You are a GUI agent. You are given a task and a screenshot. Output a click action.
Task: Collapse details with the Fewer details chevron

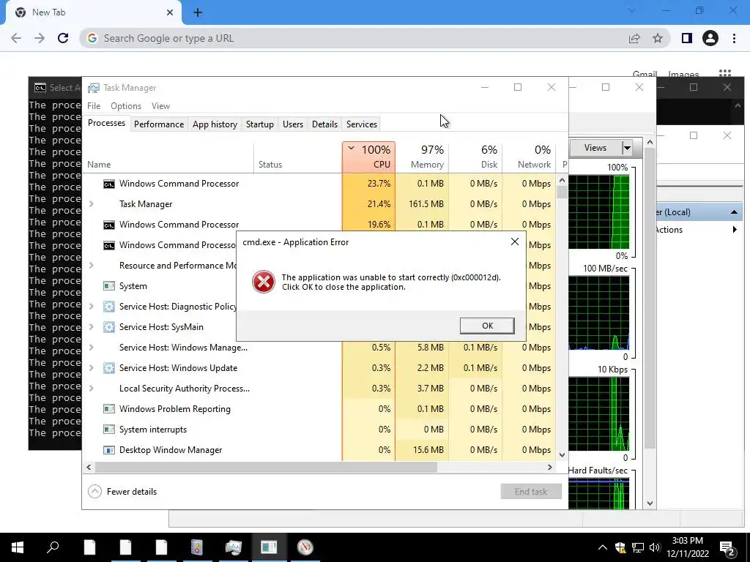[x=94, y=492]
